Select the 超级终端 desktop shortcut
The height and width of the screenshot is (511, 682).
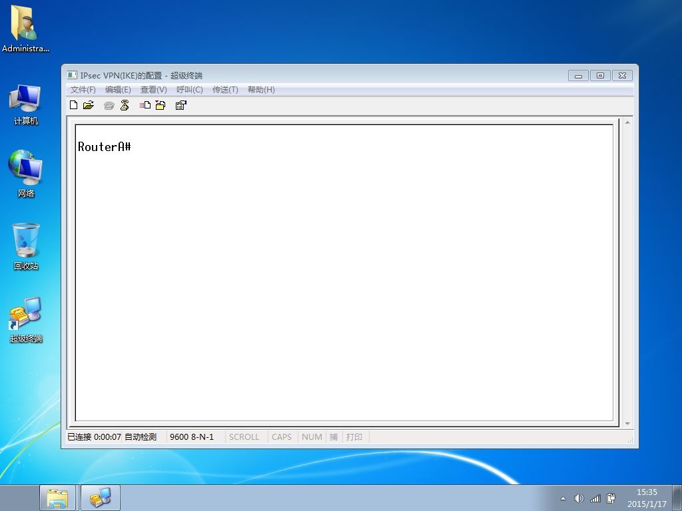pyautogui.click(x=26, y=320)
